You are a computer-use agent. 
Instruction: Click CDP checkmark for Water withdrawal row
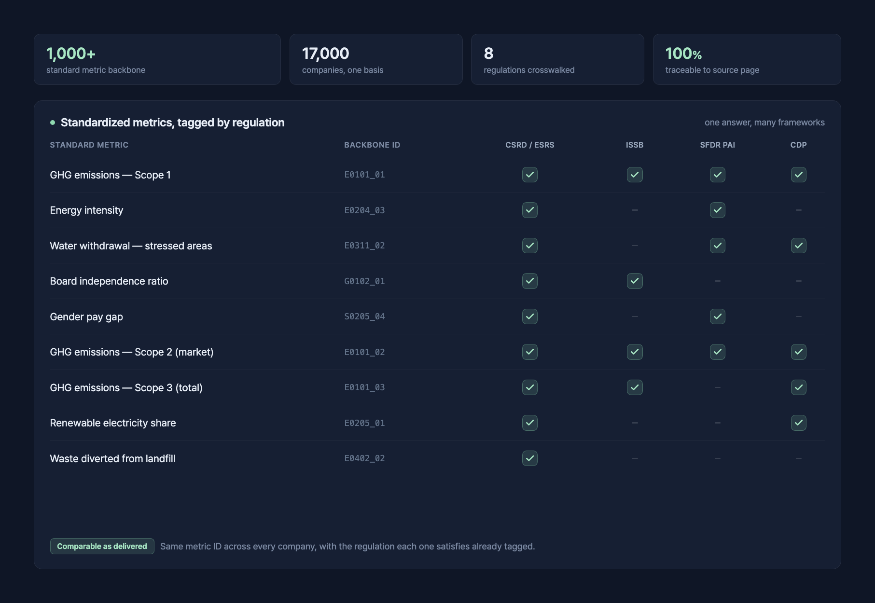(799, 246)
